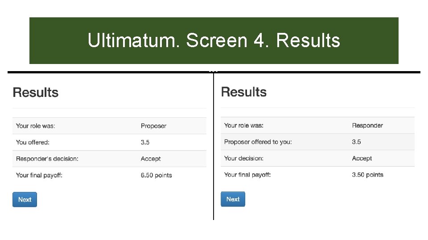Click the left panel's '3.5' offer value
The image size is (428, 240).
pyautogui.click(x=145, y=142)
